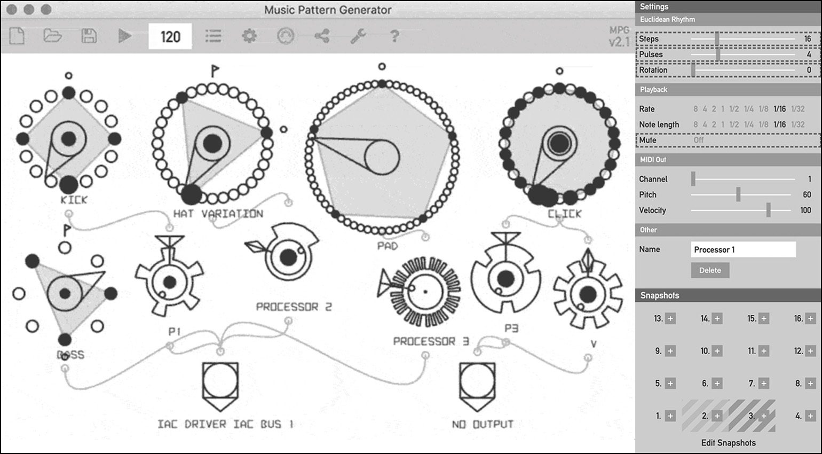822x454 pixels.
Task: Click the small connector above the PAD pattern
Action: coord(382,67)
